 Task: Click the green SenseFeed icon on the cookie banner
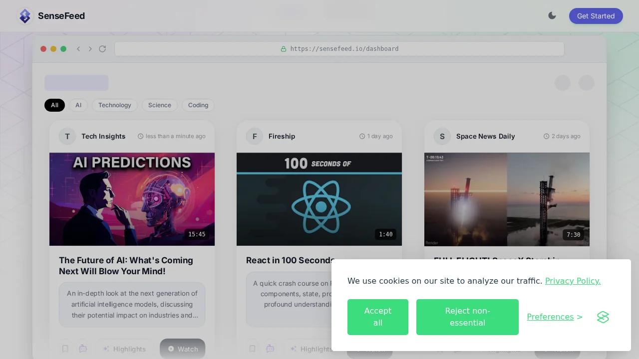click(603, 317)
